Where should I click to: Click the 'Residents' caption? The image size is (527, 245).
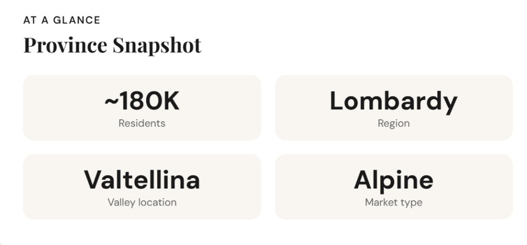point(142,123)
